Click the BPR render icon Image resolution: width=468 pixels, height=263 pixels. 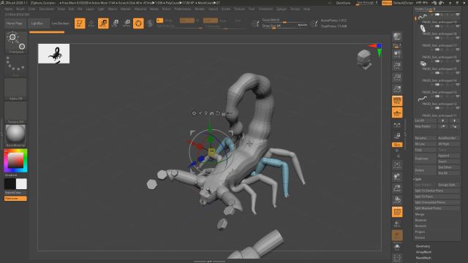(x=397, y=37)
